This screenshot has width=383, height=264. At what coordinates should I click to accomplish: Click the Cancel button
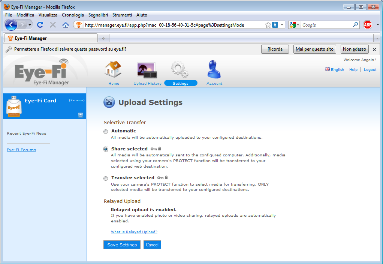pos(152,245)
